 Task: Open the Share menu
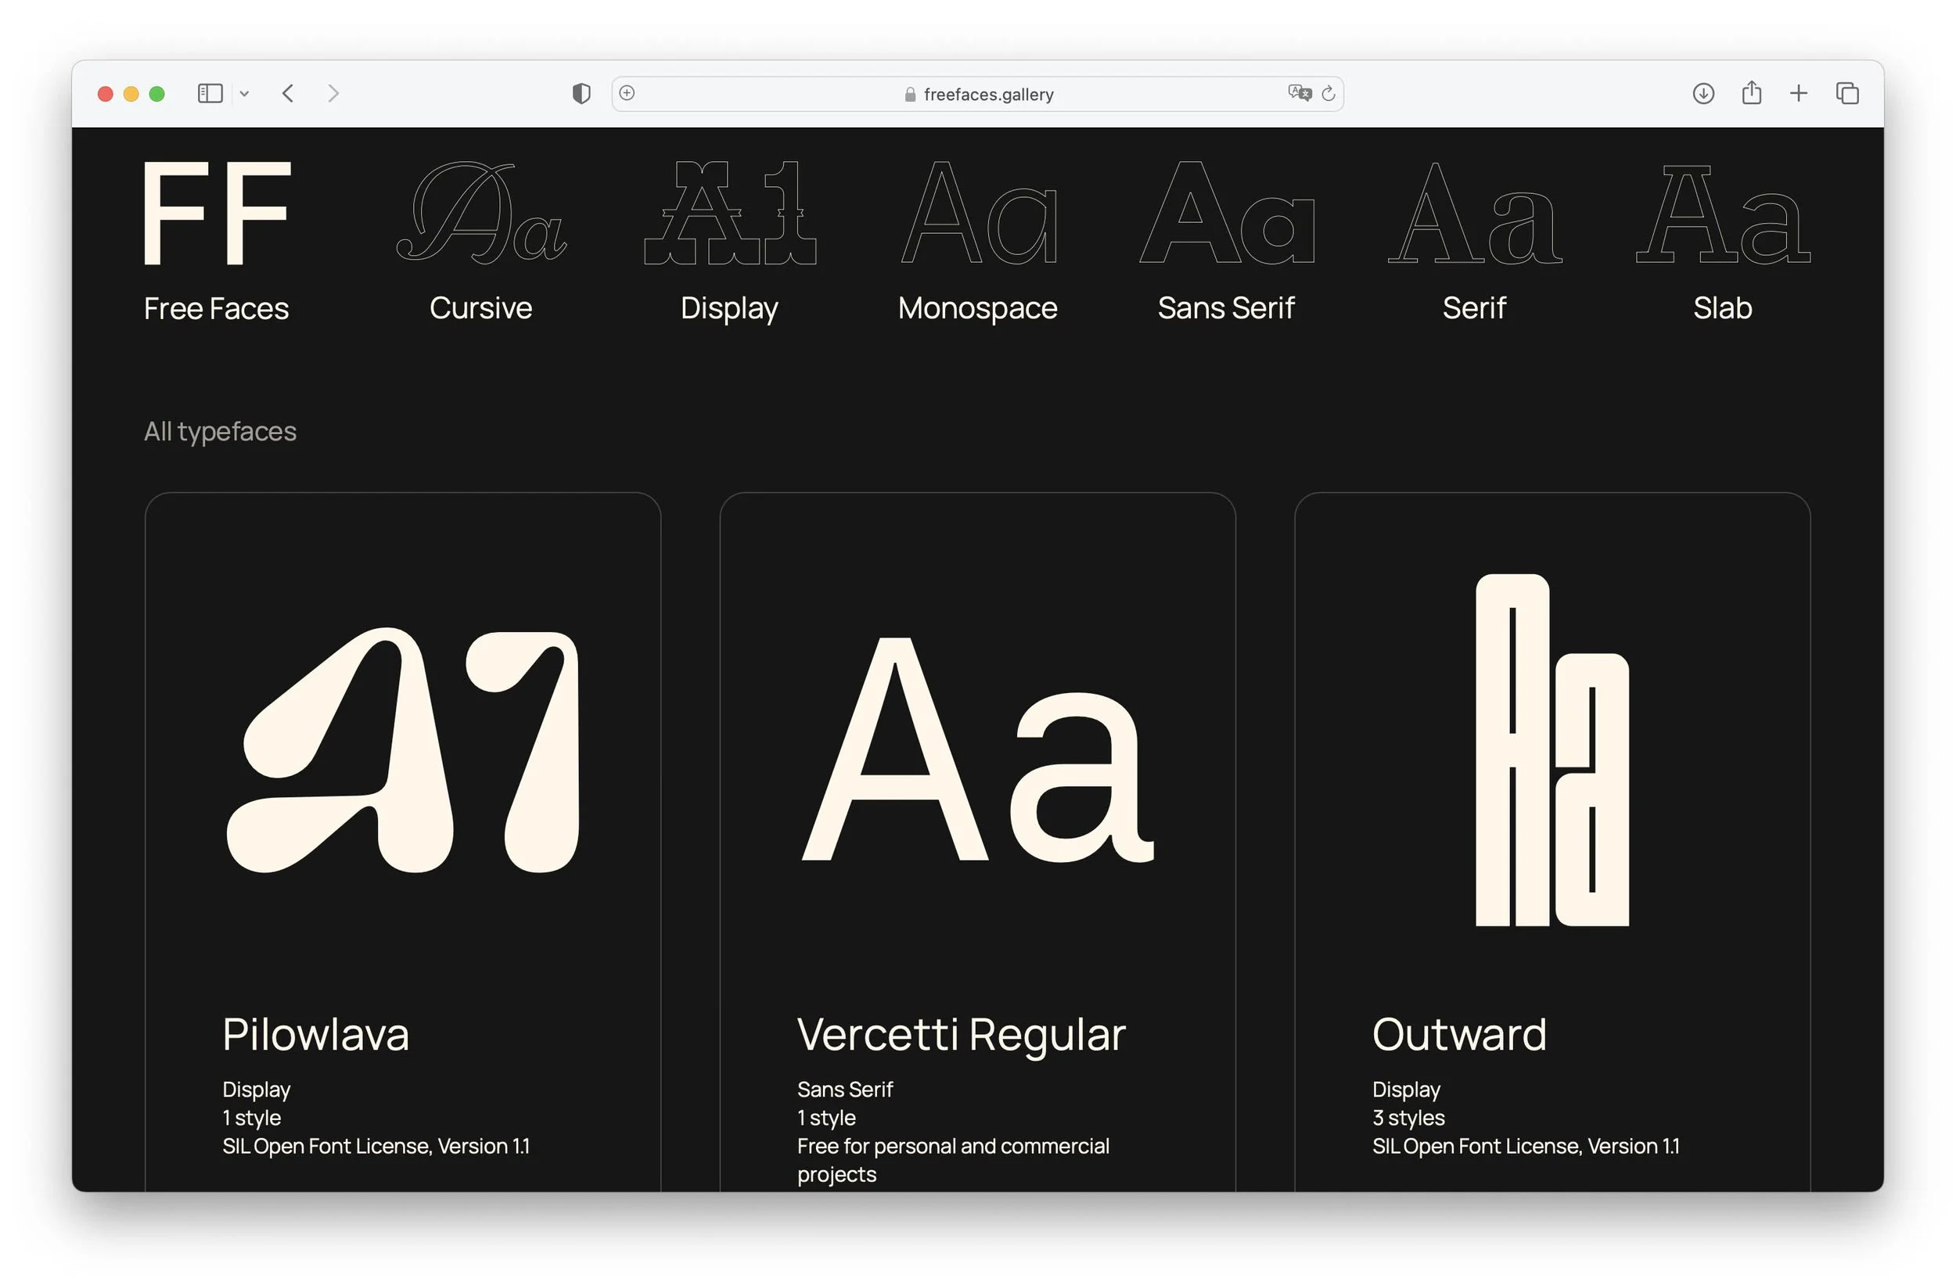(1751, 93)
